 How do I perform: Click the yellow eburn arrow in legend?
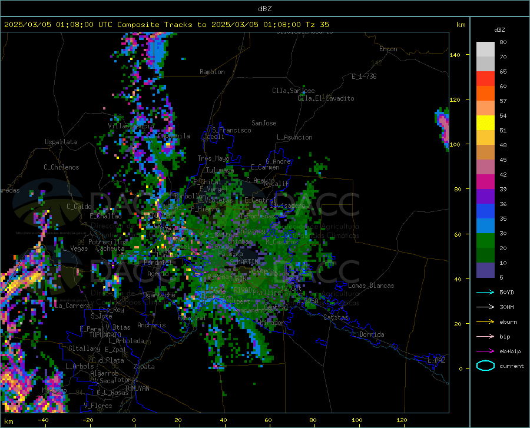tap(485, 321)
